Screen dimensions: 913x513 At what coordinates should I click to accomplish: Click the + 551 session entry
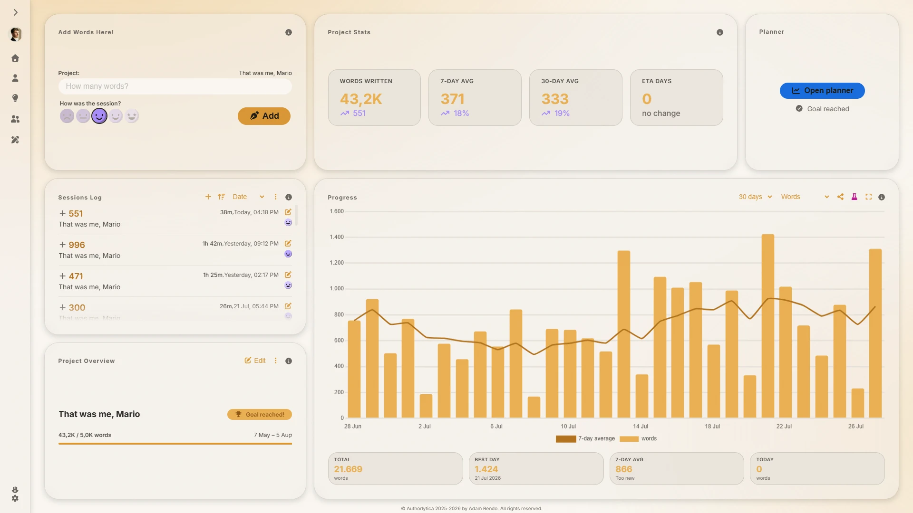point(175,218)
